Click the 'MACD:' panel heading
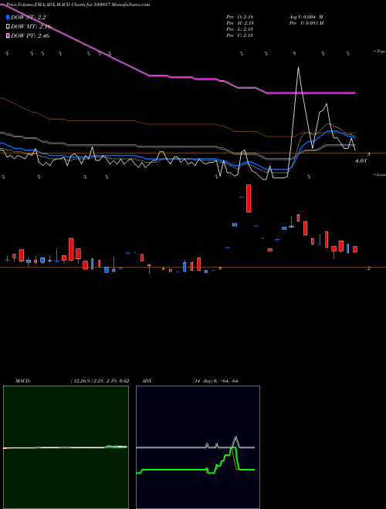Viewport: 386px width, 509px height. [23, 381]
